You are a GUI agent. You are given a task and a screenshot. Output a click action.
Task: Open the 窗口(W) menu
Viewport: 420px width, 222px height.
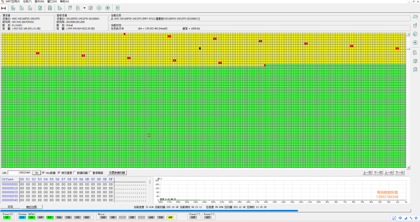(52, 2)
